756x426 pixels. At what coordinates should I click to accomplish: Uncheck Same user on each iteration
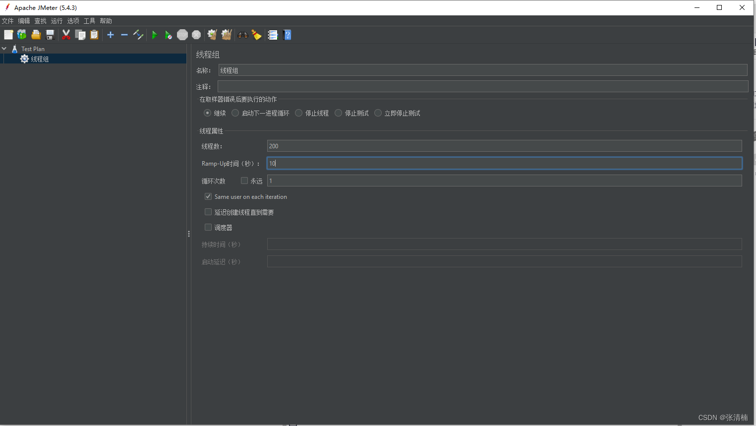tap(208, 196)
